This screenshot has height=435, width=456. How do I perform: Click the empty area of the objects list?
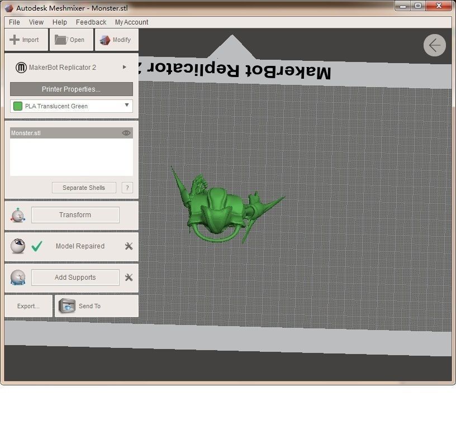(72, 157)
